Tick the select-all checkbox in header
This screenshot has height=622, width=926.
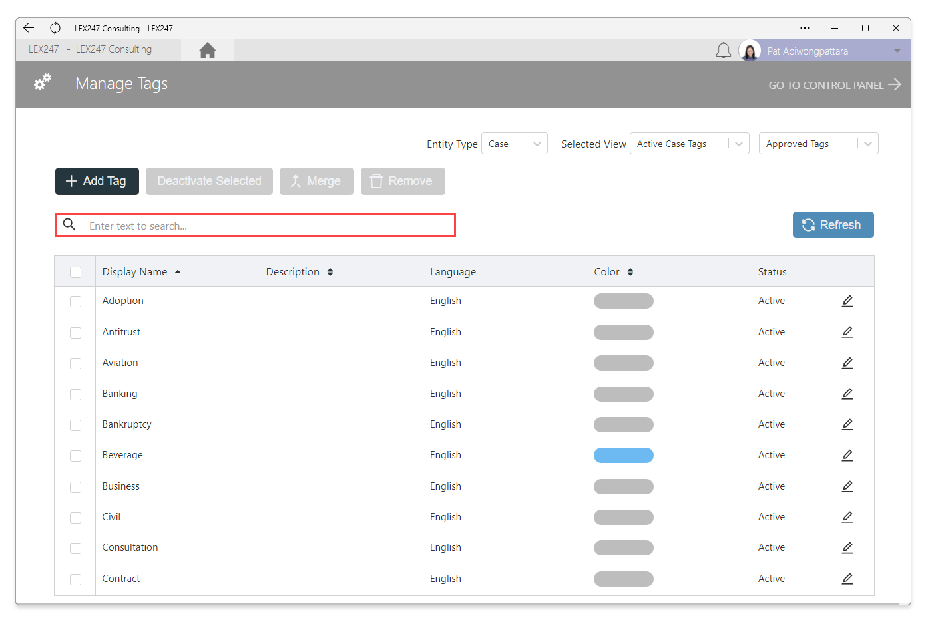pyautogui.click(x=76, y=272)
